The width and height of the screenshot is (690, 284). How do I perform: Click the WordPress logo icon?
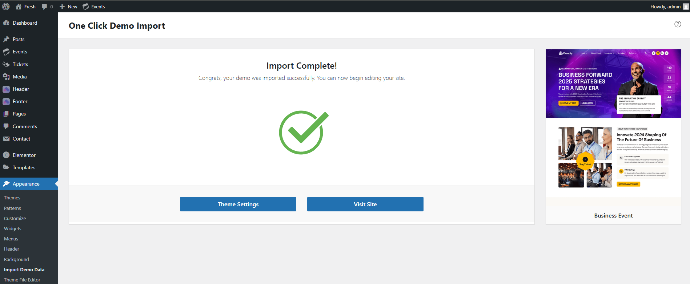6,7
